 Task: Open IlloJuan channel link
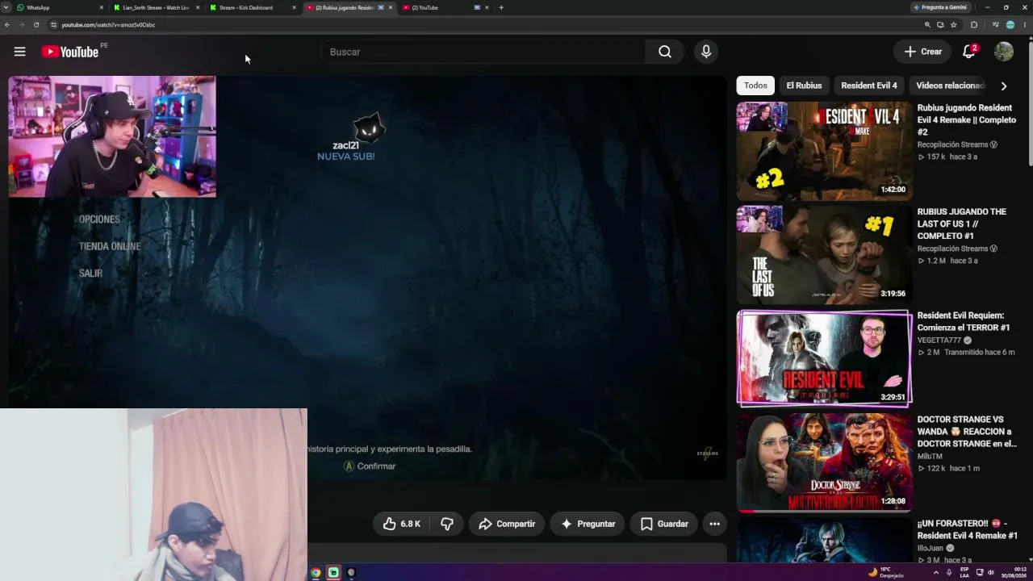pyautogui.click(x=932, y=548)
